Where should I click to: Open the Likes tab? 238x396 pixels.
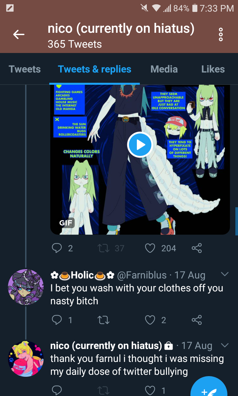coord(213,69)
